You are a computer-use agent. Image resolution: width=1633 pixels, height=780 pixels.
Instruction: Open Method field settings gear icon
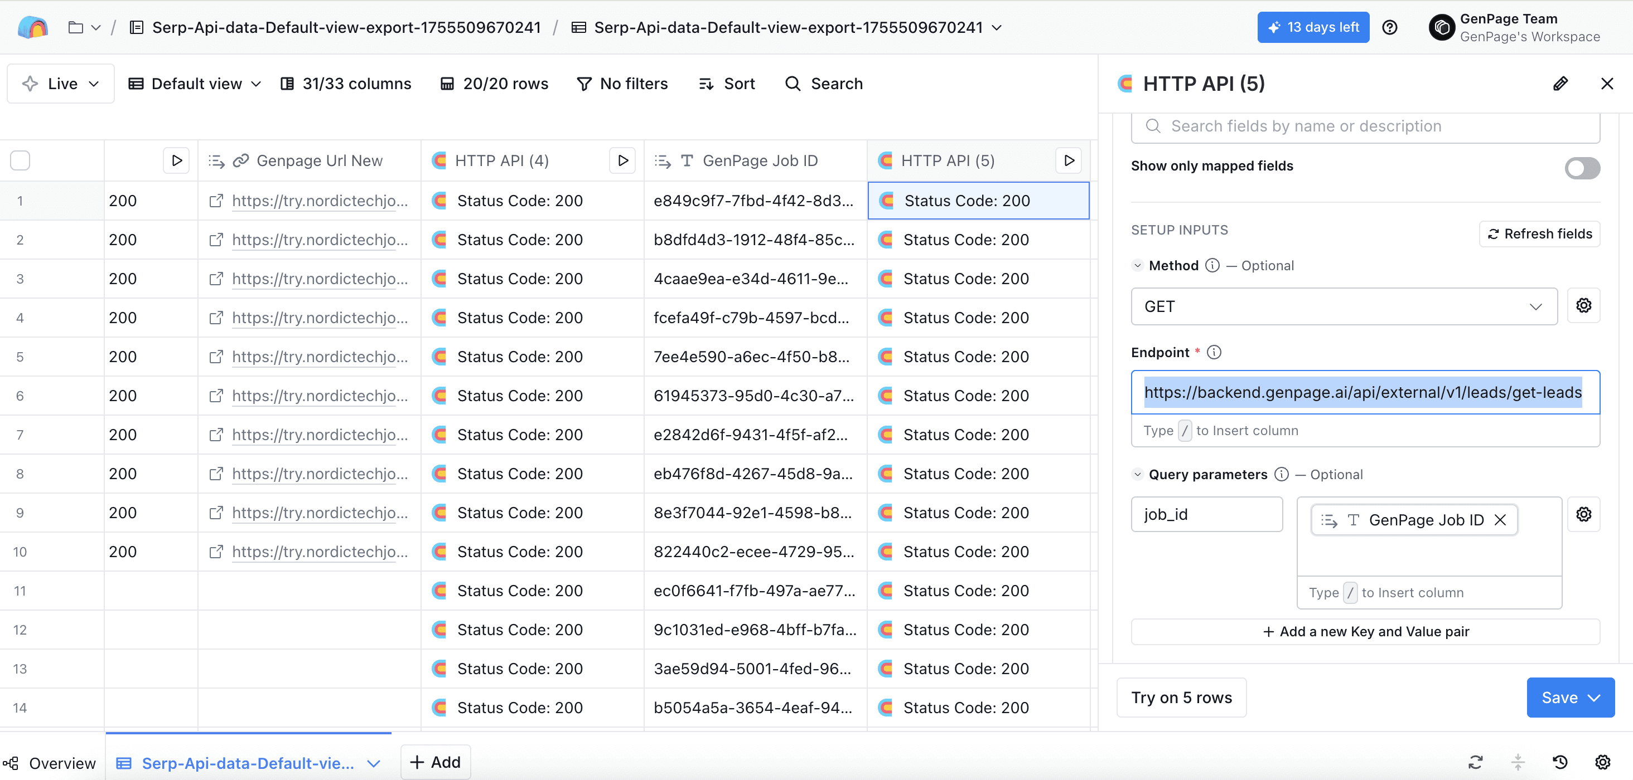tap(1583, 306)
